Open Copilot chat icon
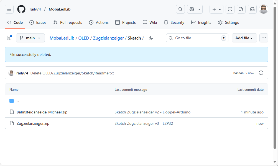278x166 pixels. click(192, 9)
